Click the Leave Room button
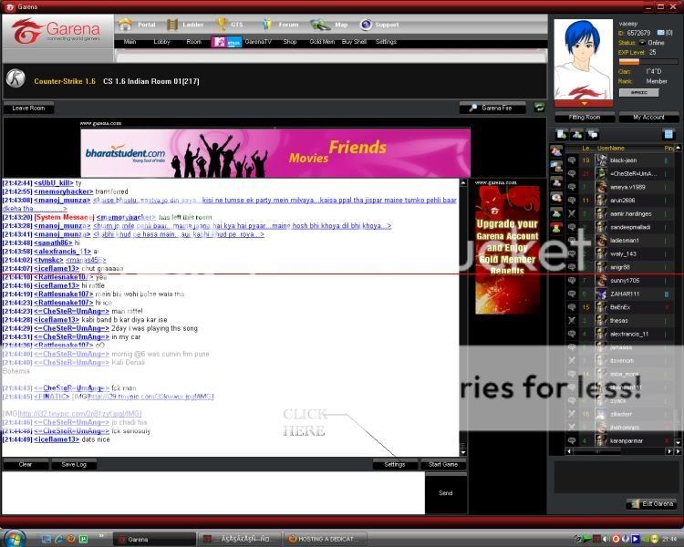This screenshot has height=547, width=684. coord(29,108)
